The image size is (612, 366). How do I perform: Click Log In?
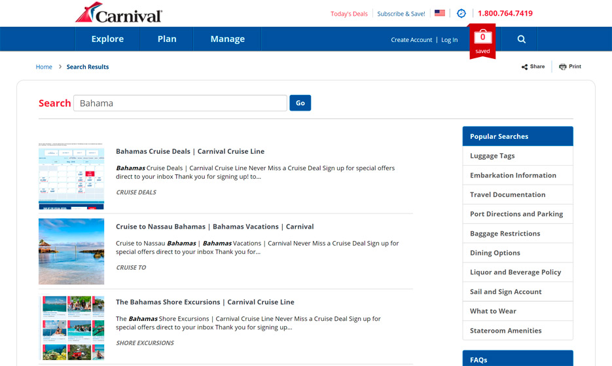point(449,40)
